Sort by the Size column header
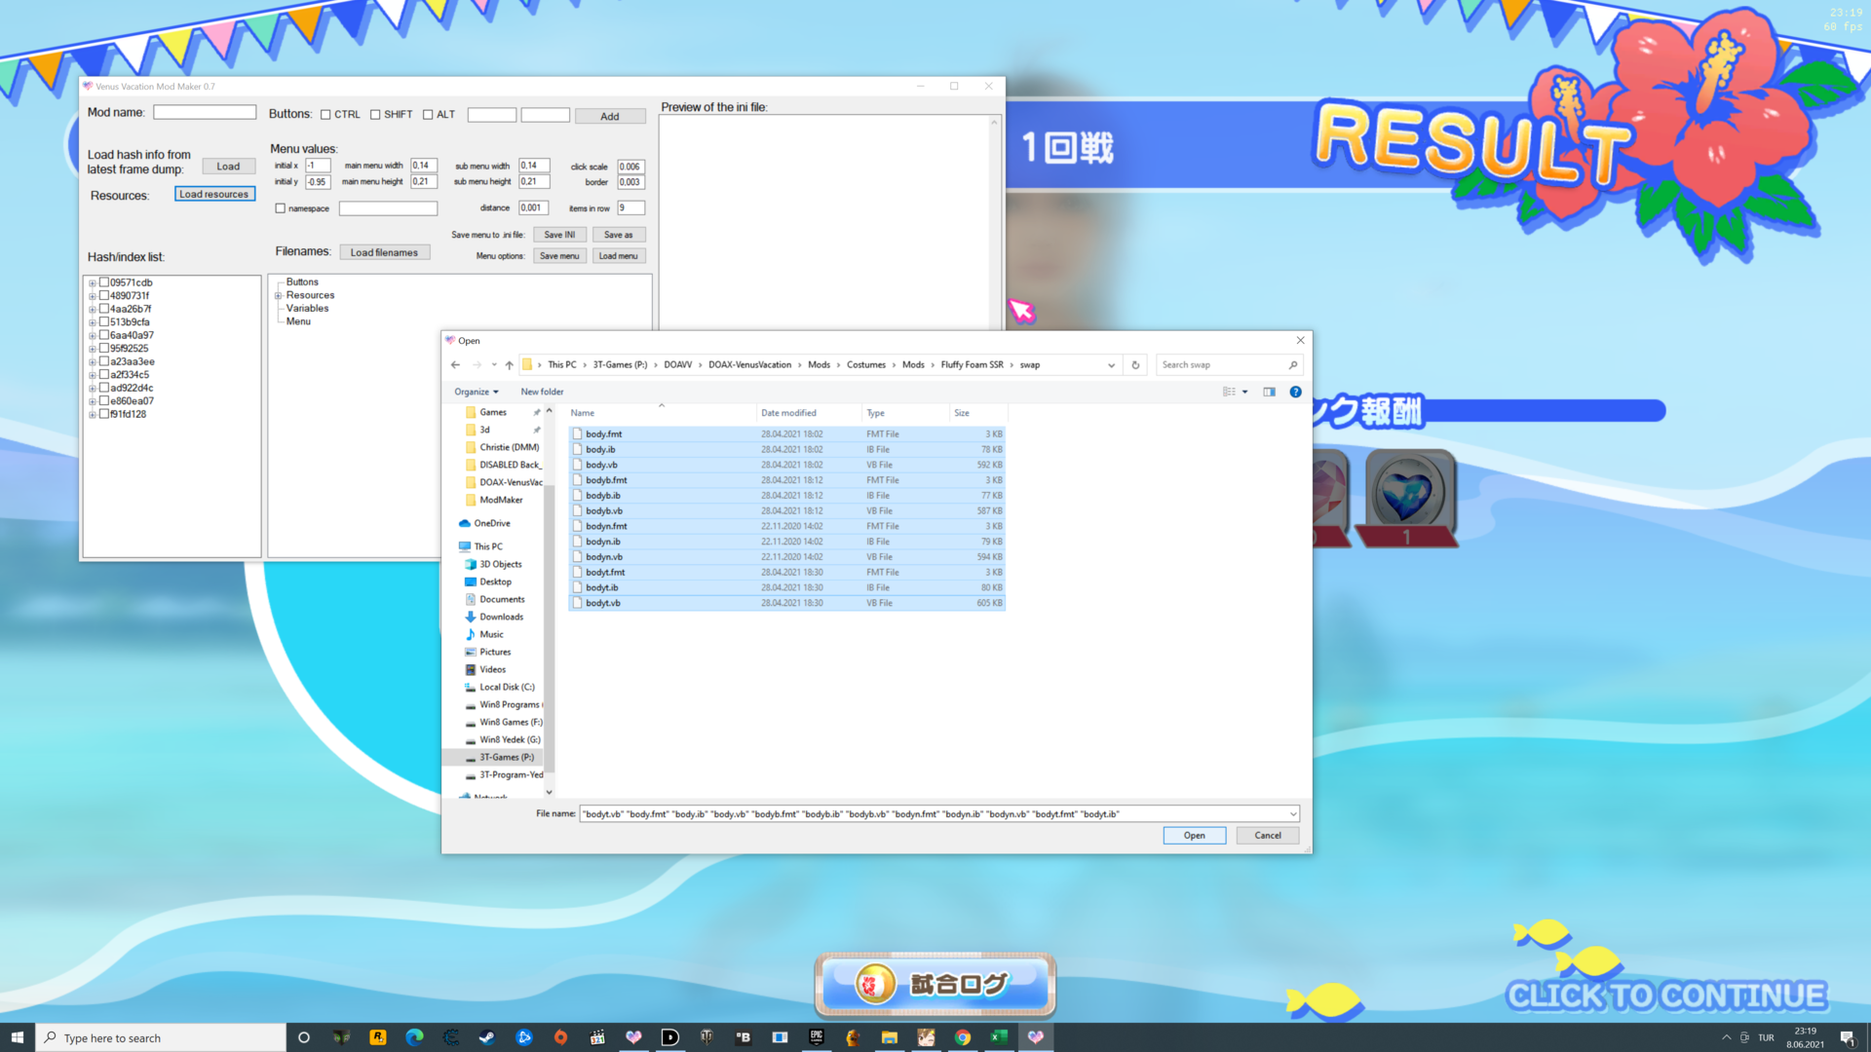 [x=977, y=413]
